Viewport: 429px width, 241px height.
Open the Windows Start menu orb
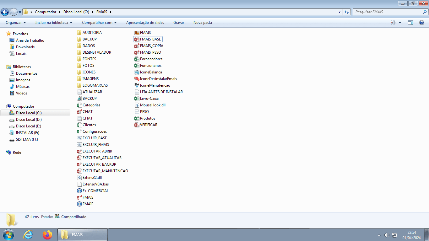click(x=8, y=235)
